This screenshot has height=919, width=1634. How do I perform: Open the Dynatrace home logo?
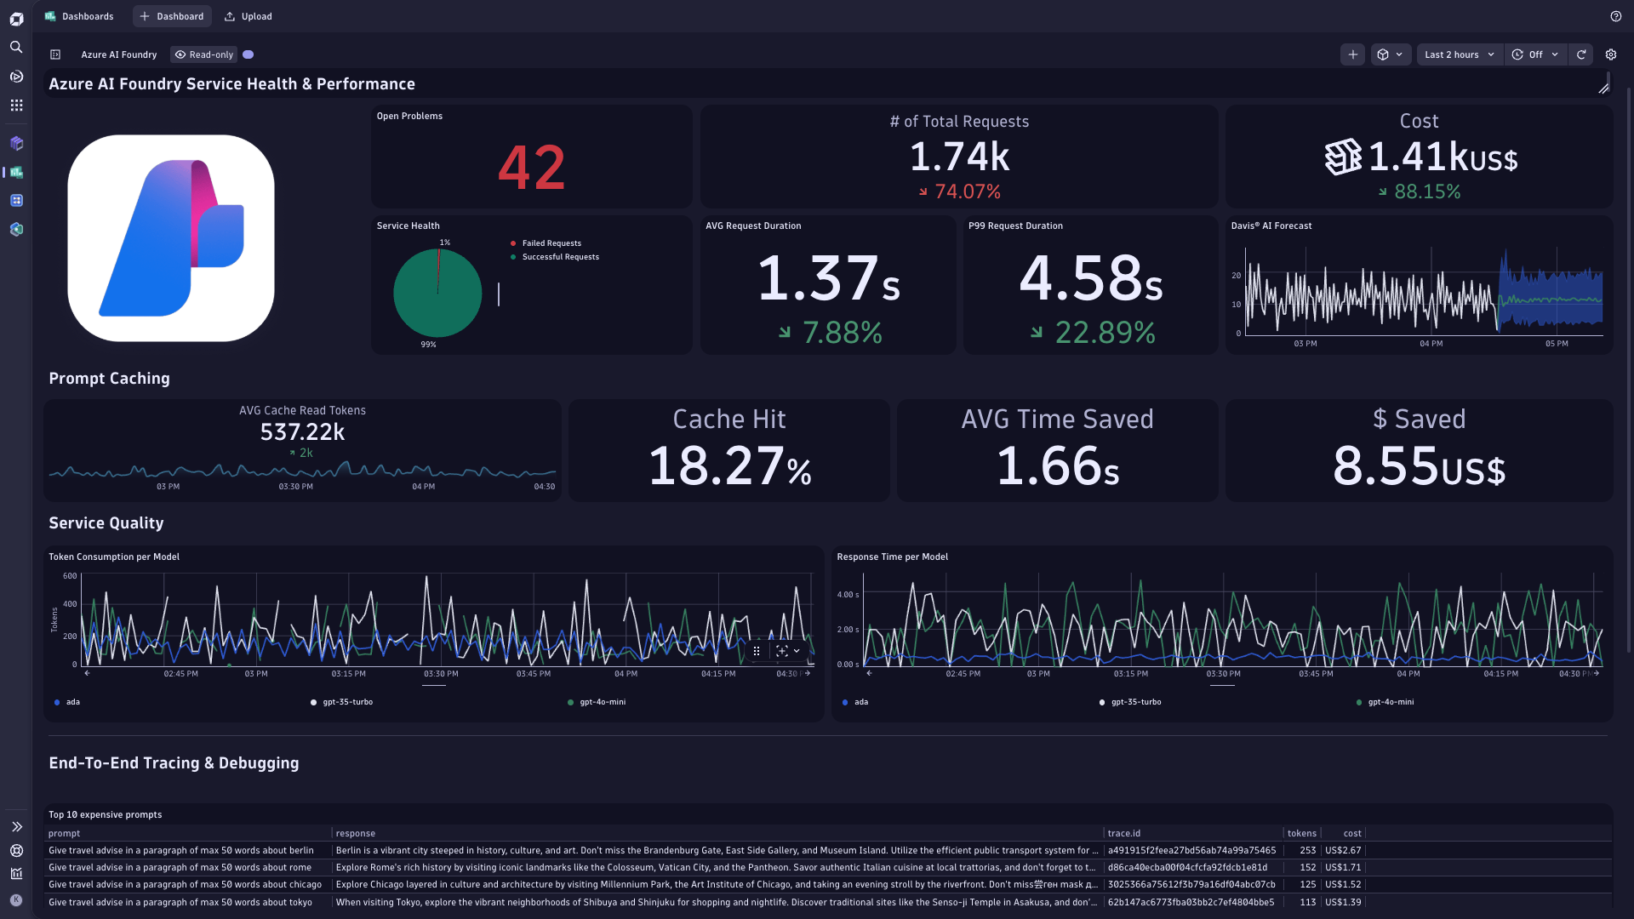[16, 18]
